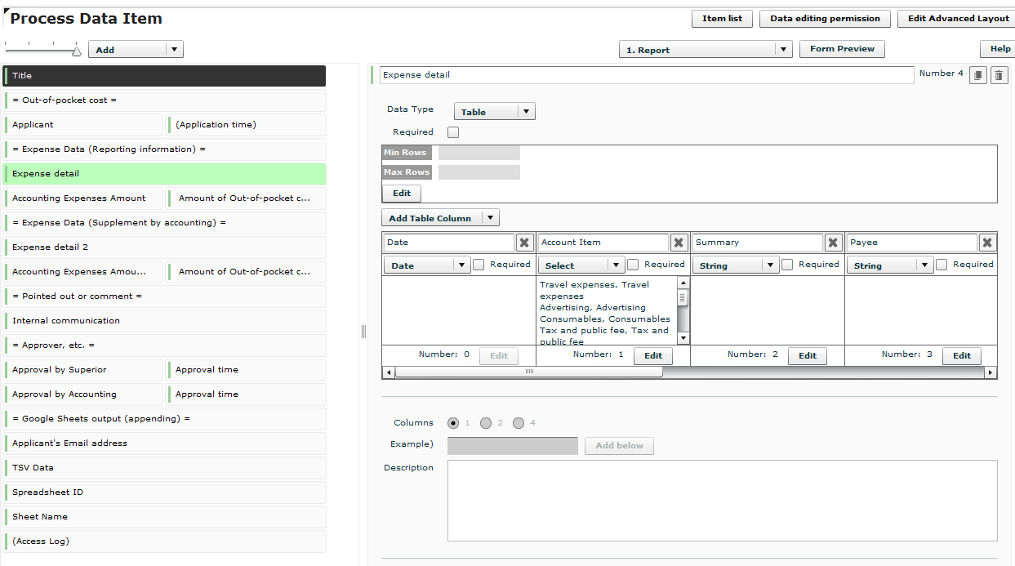
Task: Remove the Summary column with its X icon
Action: pyautogui.click(x=833, y=242)
